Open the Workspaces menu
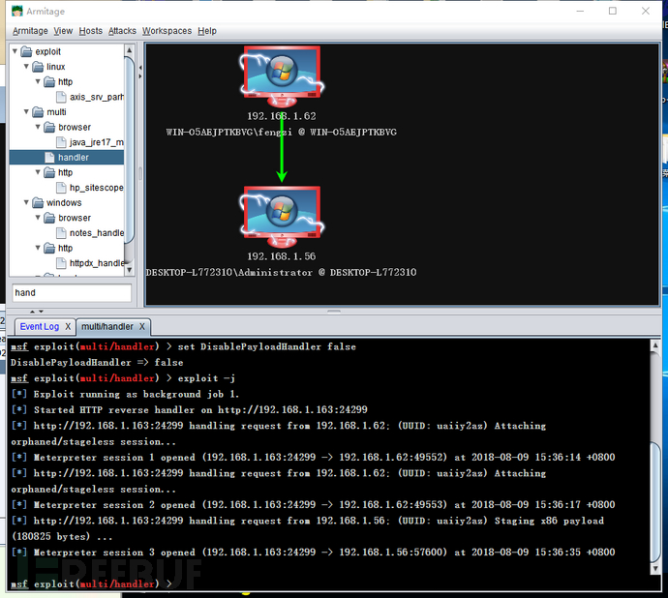 pyautogui.click(x=167, y=31)
